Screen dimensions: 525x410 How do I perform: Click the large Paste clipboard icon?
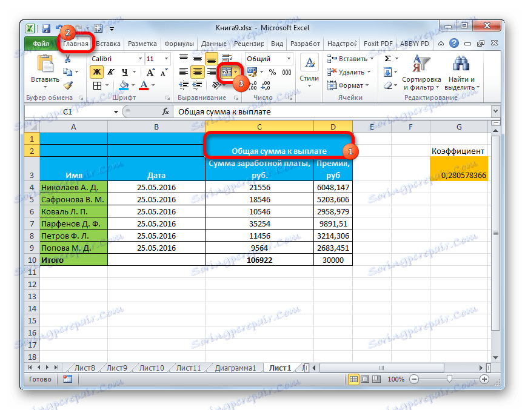(45, 64)
